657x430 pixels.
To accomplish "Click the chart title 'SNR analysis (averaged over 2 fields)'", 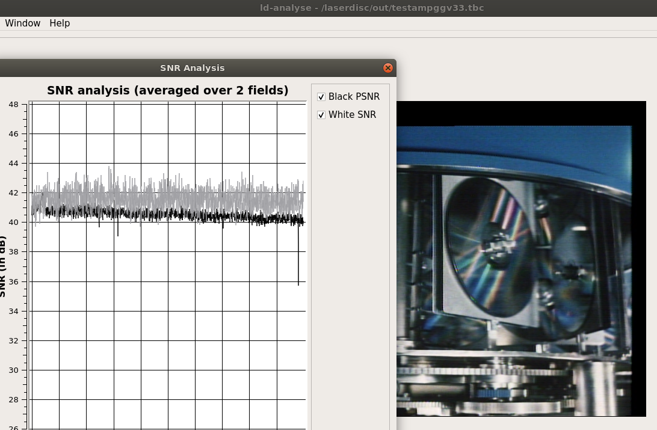I will click(x=167, y=90).
